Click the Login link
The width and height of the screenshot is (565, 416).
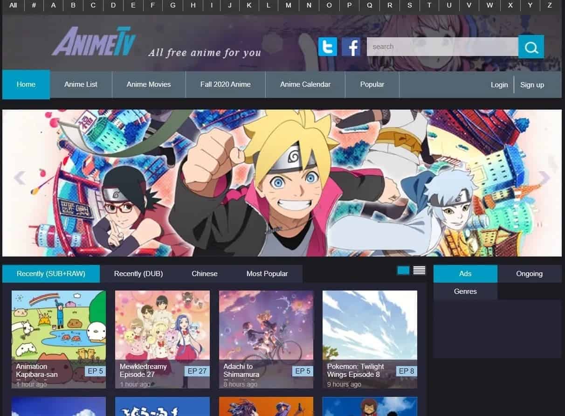(x=499, y=85)
